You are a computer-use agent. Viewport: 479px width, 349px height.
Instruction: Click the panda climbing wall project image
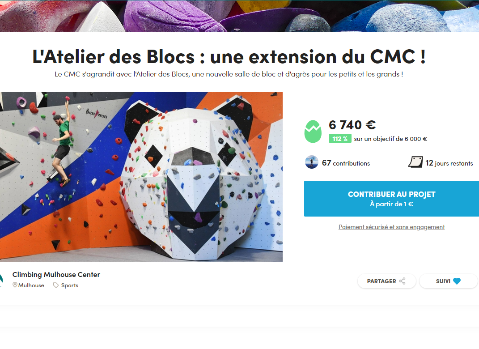click(x=141, y=177)
